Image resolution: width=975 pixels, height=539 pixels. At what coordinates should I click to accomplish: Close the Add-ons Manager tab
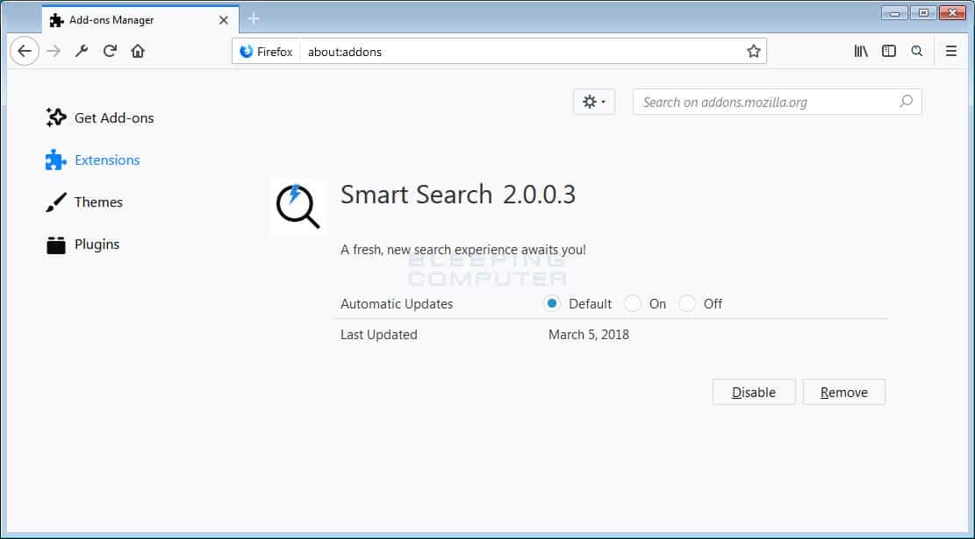tap(224, 20)
